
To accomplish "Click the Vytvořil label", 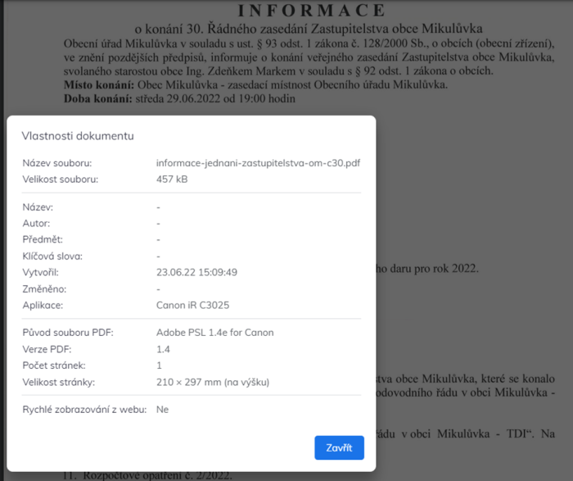I will (40, 273).
